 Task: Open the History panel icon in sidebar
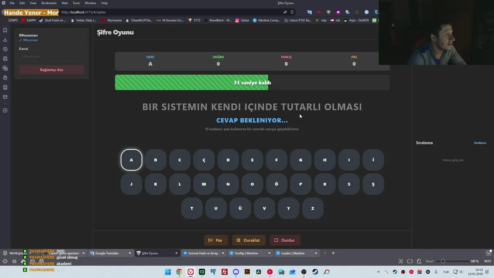[x=5, y=49]
